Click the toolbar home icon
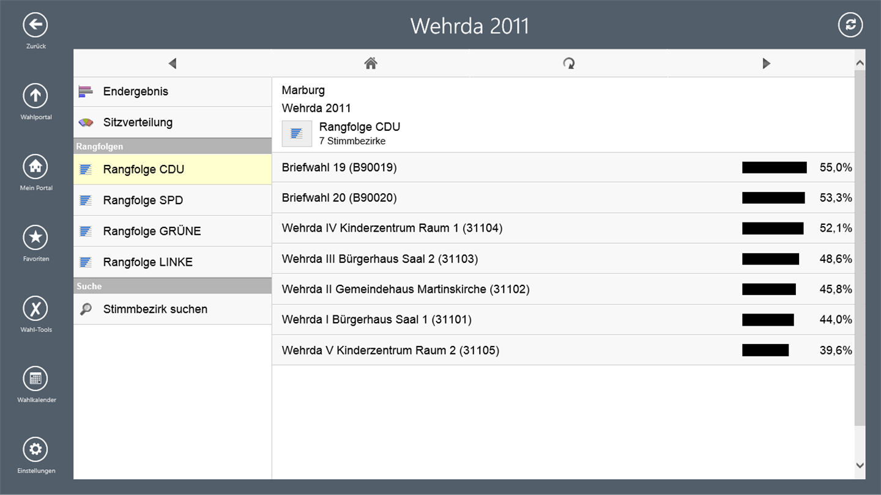Viewport: 881px width, 495px height. click(x=370, y=63)
